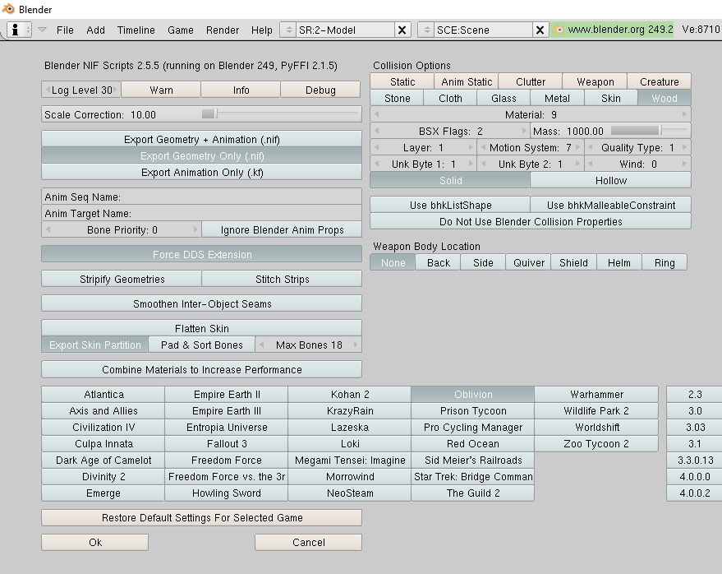722x574 pixels.
Task: Collapse header menus with the triangle arrow
Action: coord(42,30)
